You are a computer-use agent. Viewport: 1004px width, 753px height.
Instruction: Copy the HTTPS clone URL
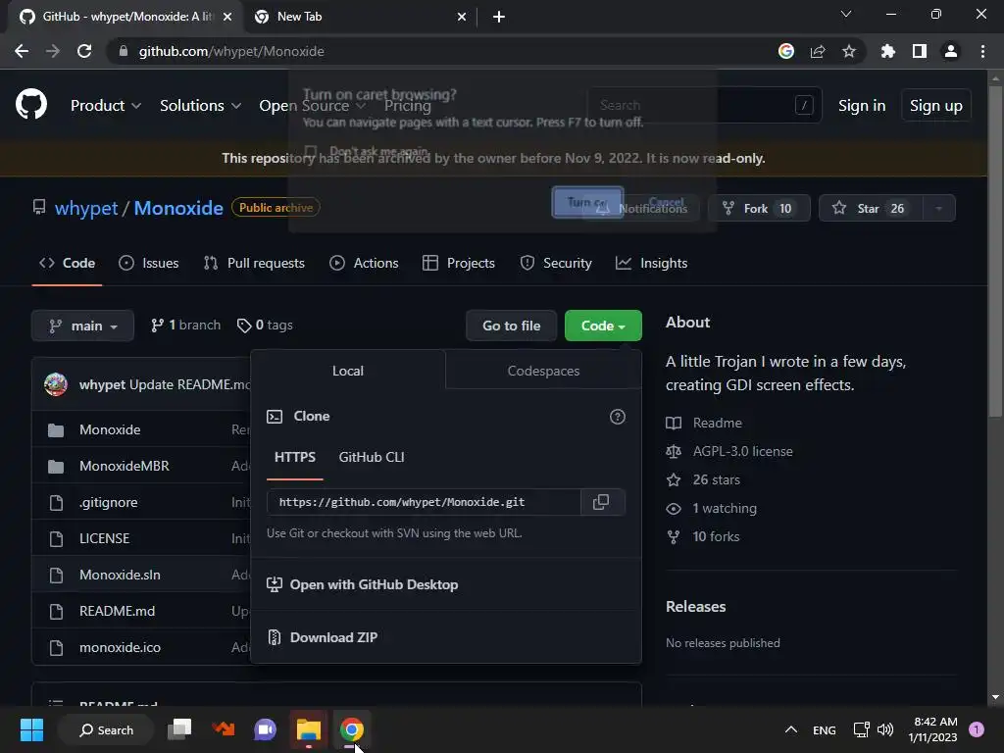[x=601, y=502]
